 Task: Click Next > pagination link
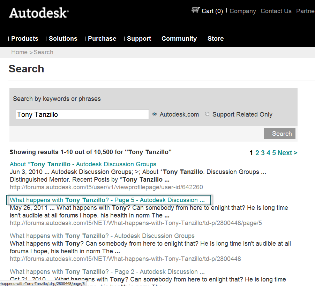click(x=287, y=153)
